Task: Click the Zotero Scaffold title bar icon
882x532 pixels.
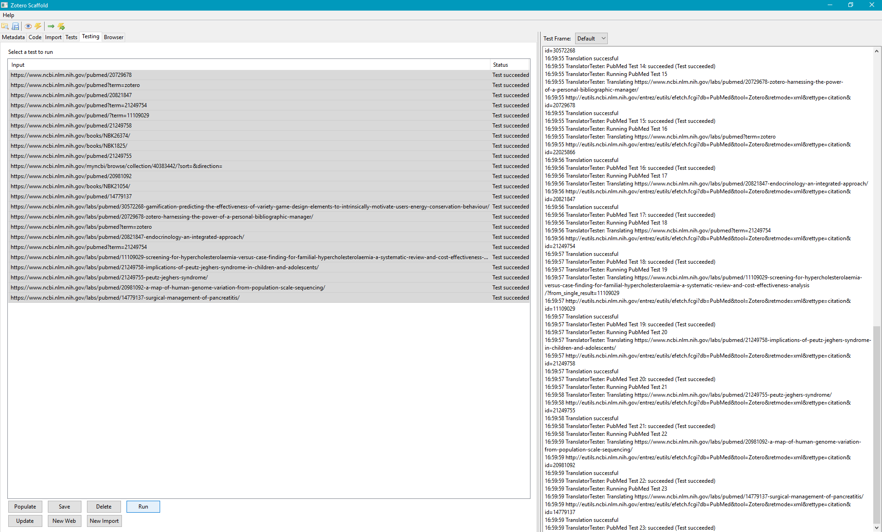Action: 5,5
